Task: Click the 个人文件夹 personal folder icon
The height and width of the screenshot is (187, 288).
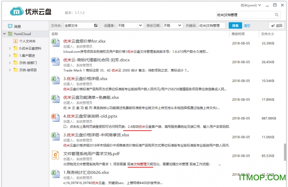Action: click(x=16, y=41)
